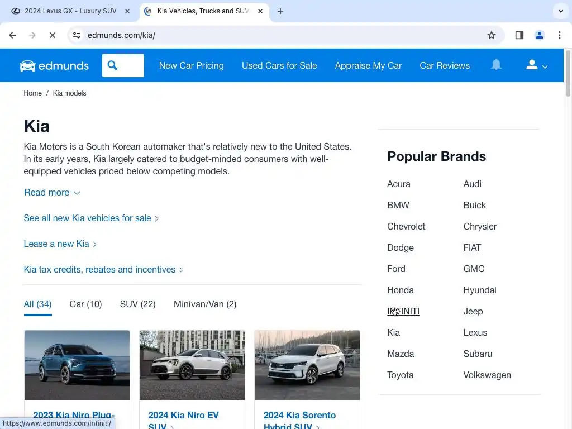Switch to the Car (10) tab
The height and width of the screenshot is (429, 572).
[x=85, y=304]
